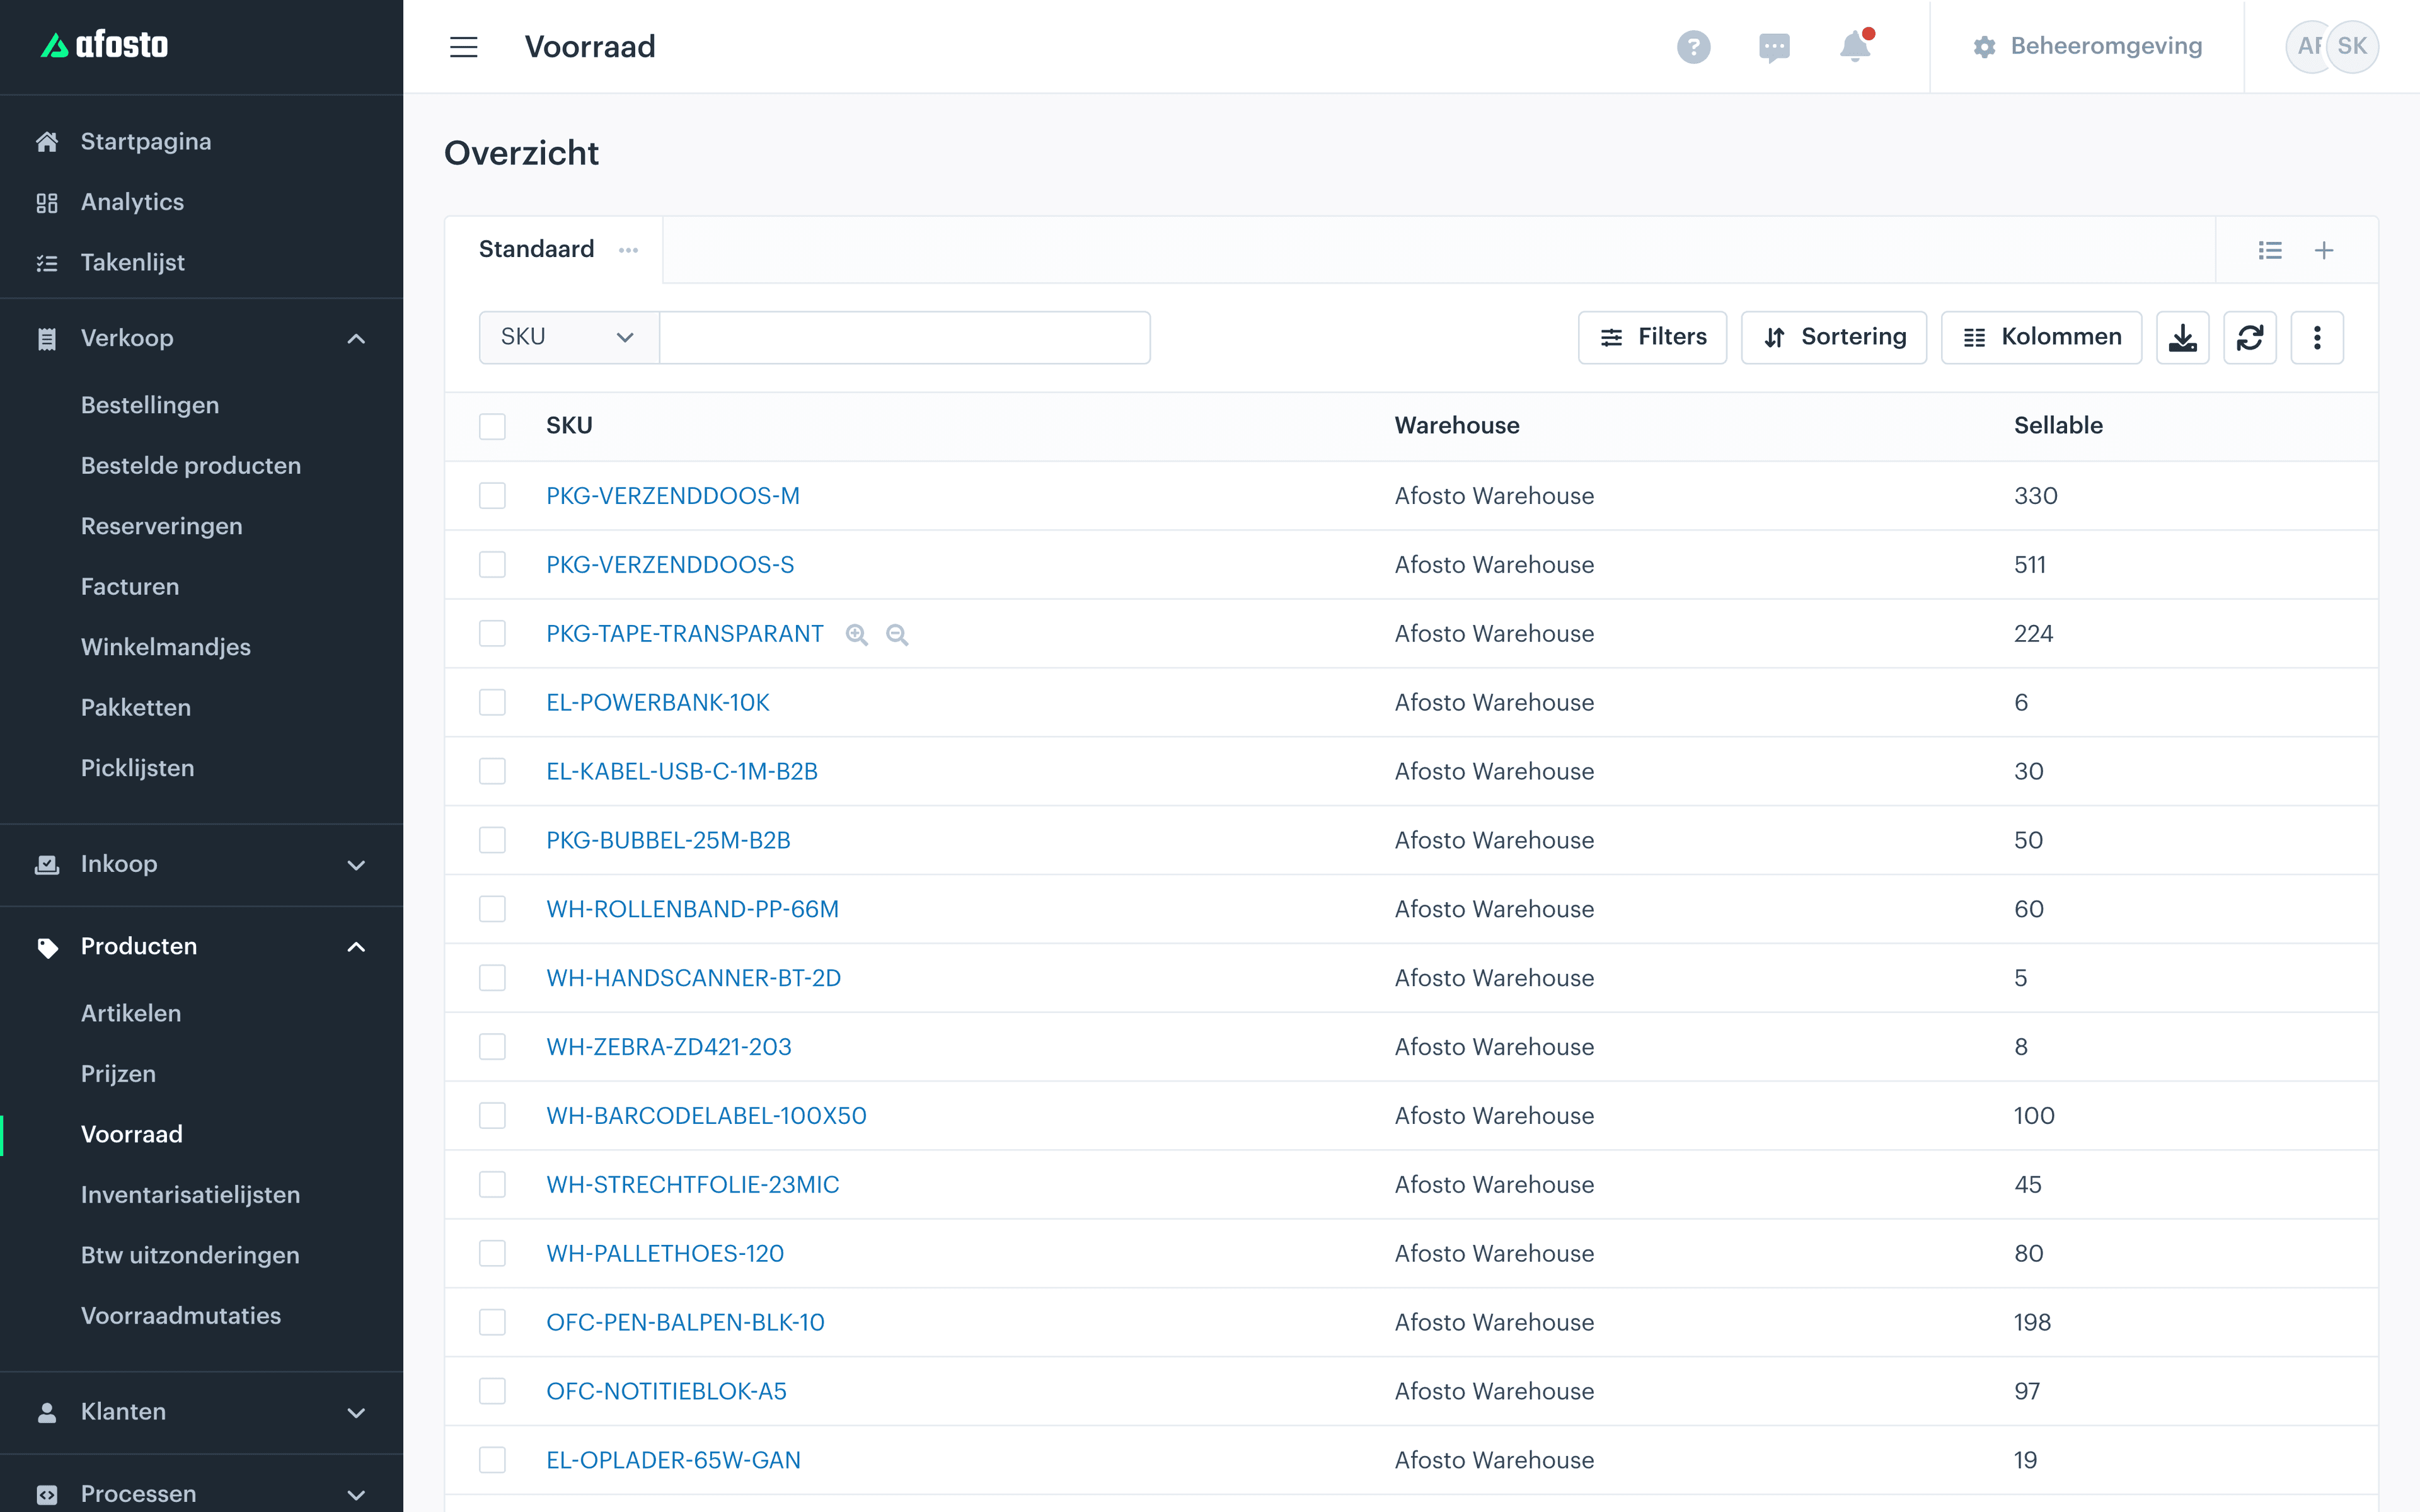Check the WH-ZEBRA-ZD421-203 row checkbox

point(492,1047)
